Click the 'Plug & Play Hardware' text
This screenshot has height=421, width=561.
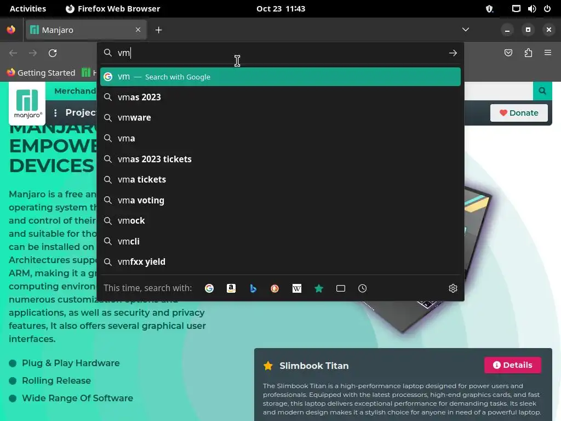71,363
